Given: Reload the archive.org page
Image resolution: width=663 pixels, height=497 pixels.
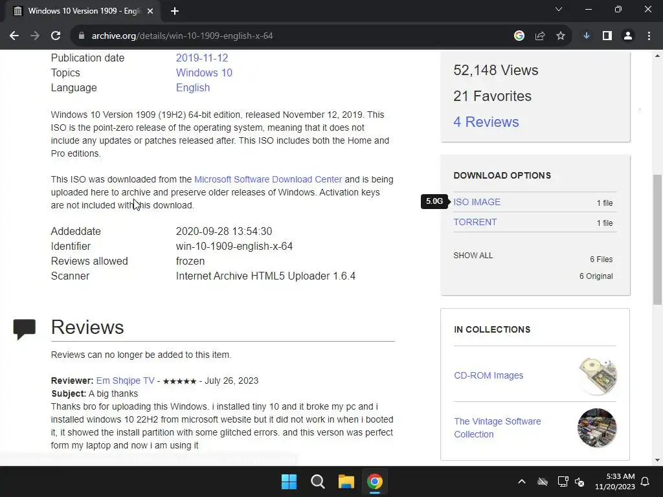Looking at the screenshot, I should (x=56, y=36).
